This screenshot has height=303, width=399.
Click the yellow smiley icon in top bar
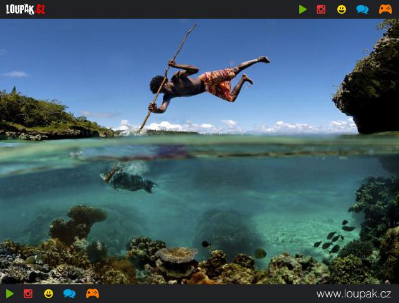tap(342, 9)
